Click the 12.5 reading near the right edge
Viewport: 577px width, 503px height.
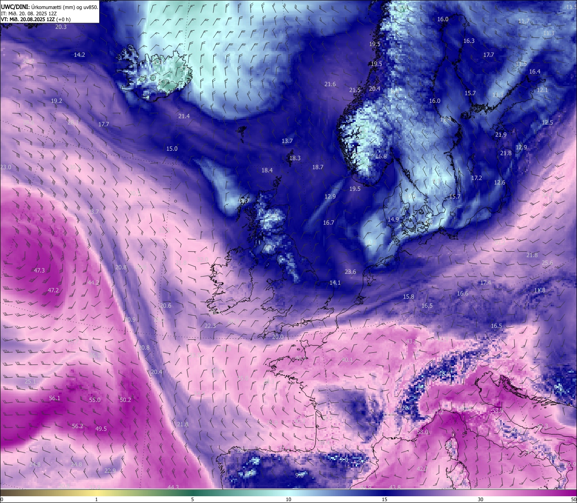pos(547,123)
